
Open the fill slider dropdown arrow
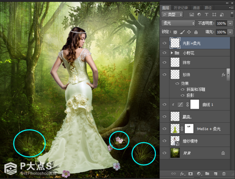[230, 32]
